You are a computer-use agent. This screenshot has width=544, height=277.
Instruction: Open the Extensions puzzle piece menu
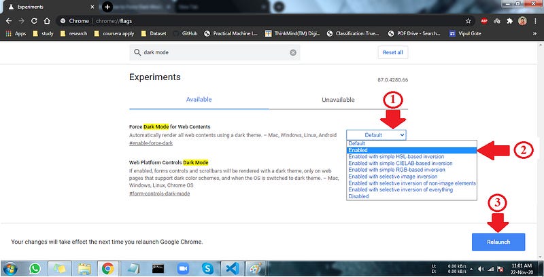pyautogui.click(x=509, y=21)
